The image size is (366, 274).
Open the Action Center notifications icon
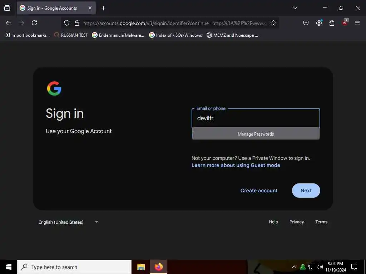click(x=354, y=267)
